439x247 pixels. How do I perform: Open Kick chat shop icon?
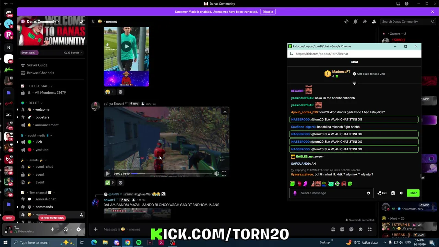pos(393,193)
